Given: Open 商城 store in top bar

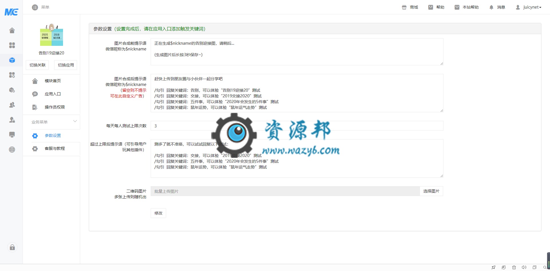Looking at the screenshot, I should 410,7.
